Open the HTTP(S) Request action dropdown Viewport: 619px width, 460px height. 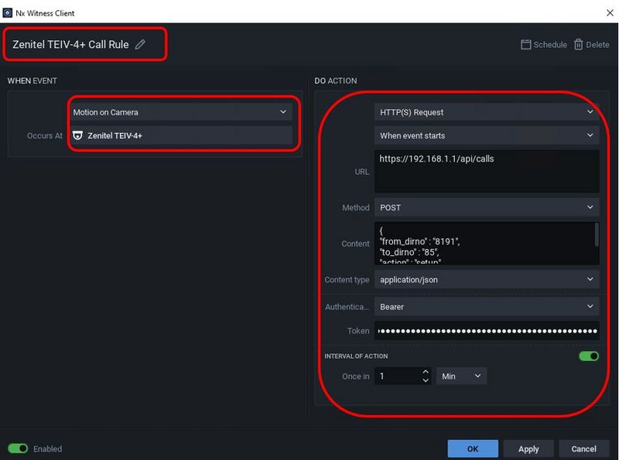(x=487, y=112)
